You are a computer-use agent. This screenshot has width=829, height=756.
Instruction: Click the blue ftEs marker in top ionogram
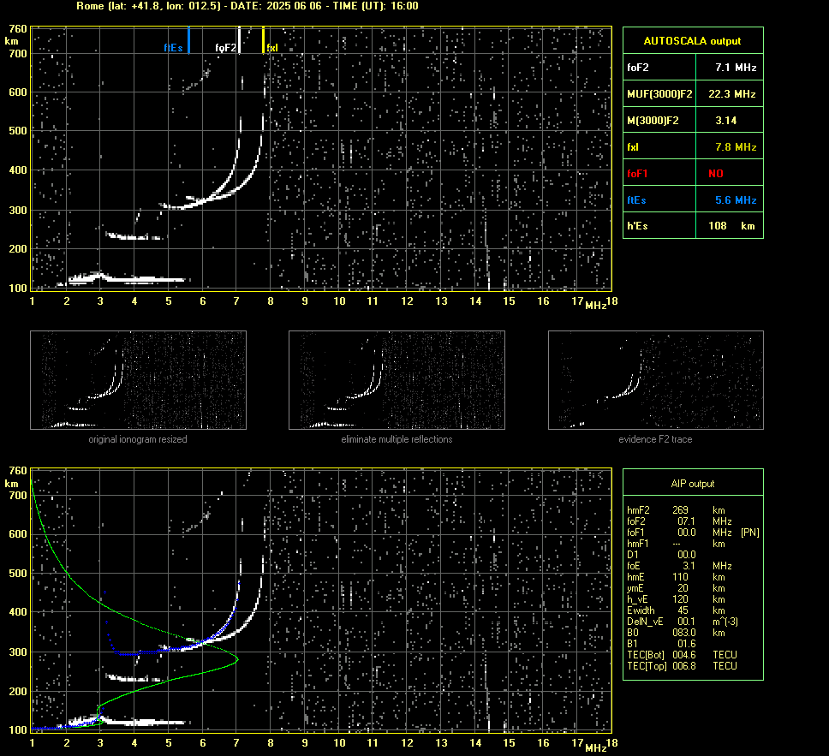pos(188,40)
